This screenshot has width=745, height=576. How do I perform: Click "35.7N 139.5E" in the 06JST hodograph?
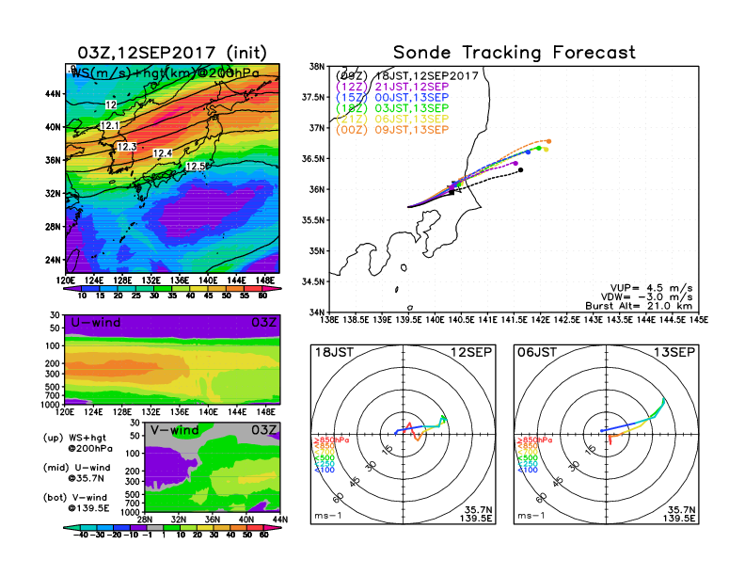(x=679, y=514)
